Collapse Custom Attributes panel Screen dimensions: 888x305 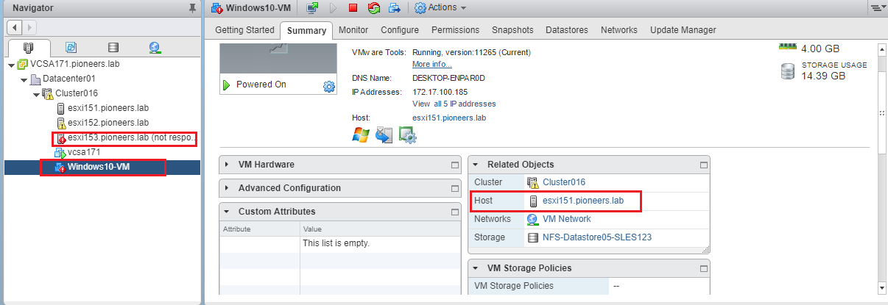(227, 212)
